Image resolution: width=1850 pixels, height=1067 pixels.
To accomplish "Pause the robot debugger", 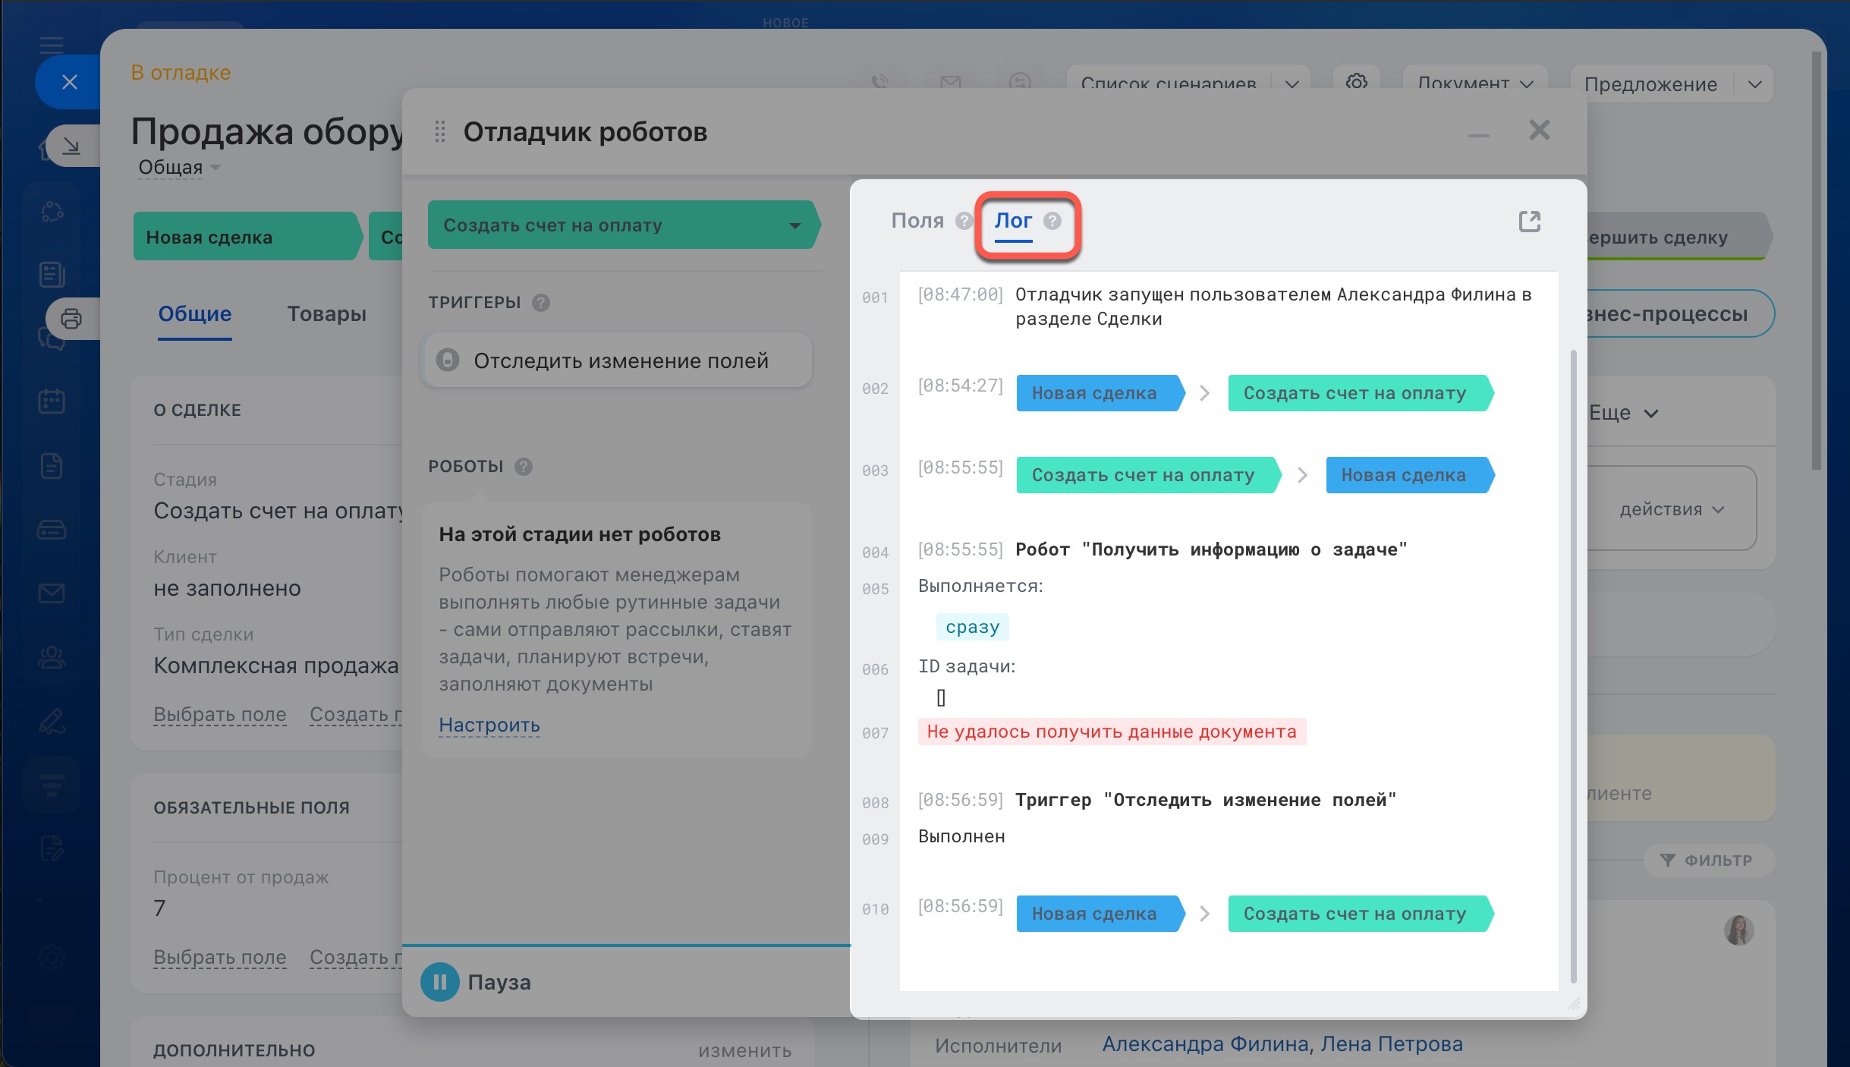I will 440,982.
